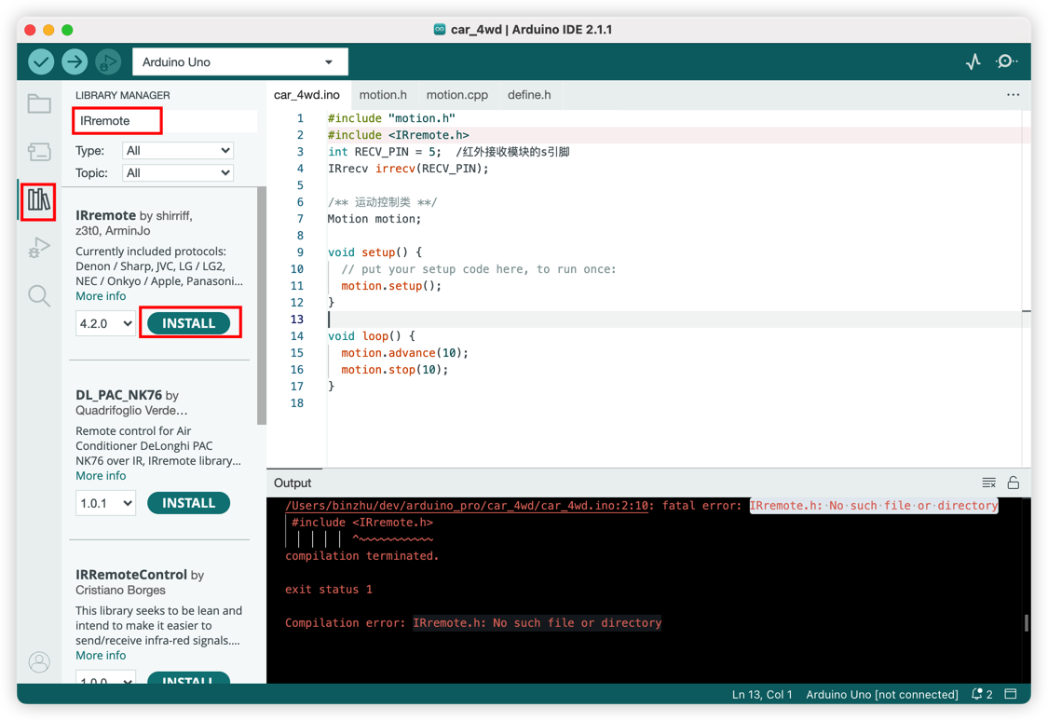1048x721 pixels.
Task: Open the account icon at bottom left
Action: pyautogui.click(x=38, y=662)
